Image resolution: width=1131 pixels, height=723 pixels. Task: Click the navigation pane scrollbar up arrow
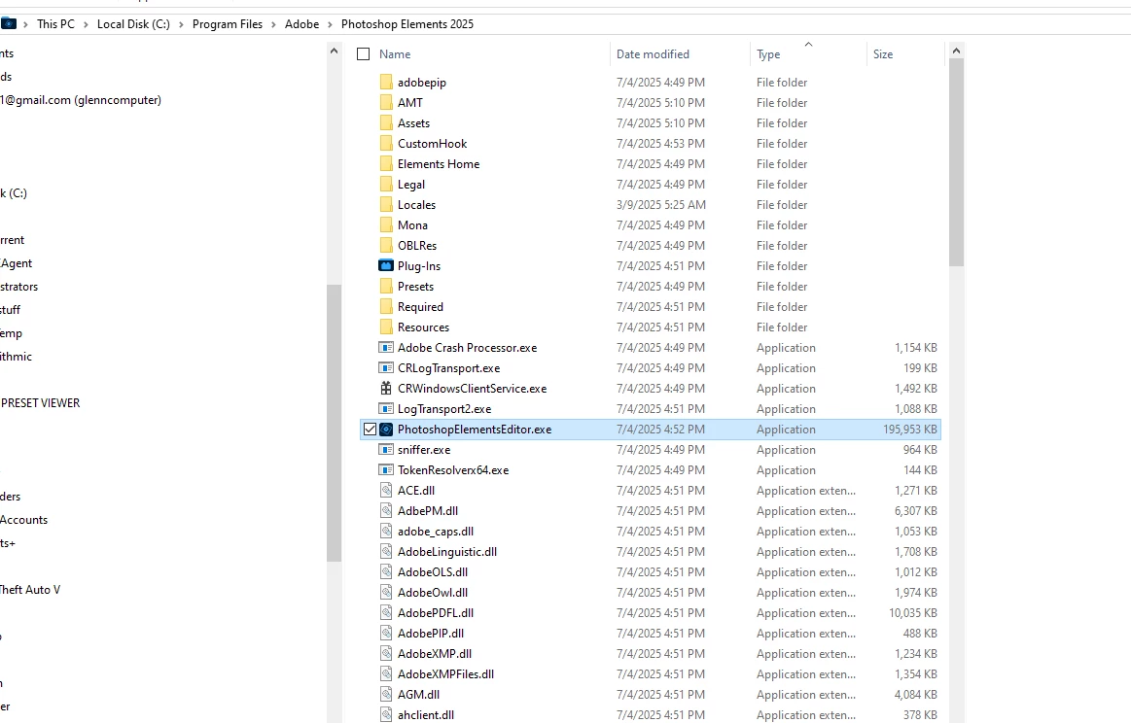[334, 52]
